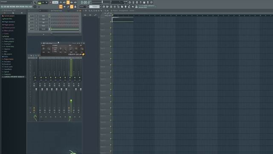Click the save project icon in top toolbar

(144, 3)
